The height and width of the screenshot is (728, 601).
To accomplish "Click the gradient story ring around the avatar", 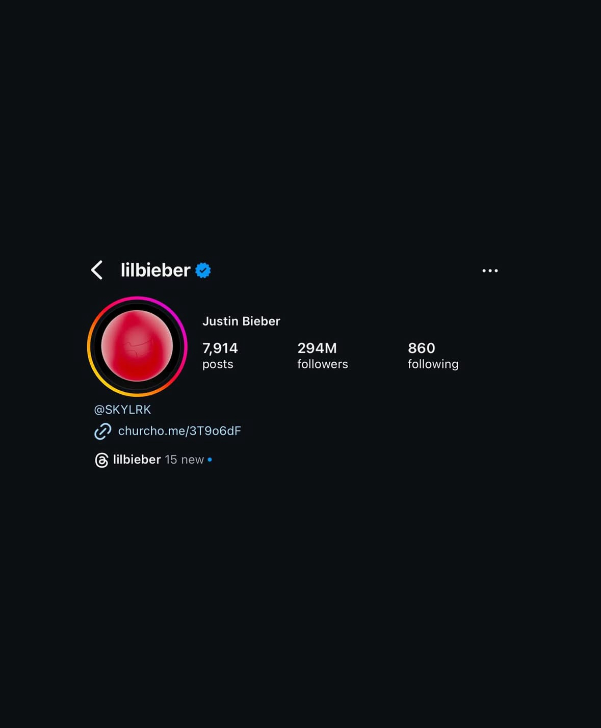I will point(89,346).
